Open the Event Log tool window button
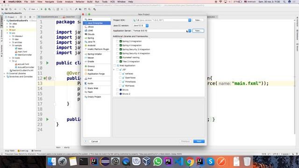Image resolution: width=299 pixels, height=168 pixels. [23, 151]
